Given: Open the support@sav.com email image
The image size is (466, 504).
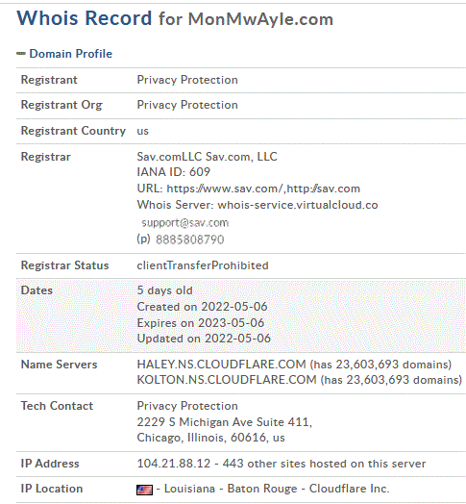Looking at the screenshot, I should click(185, 223).
